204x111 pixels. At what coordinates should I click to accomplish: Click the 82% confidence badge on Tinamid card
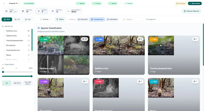pyautogui.click(x=154, y=39)
